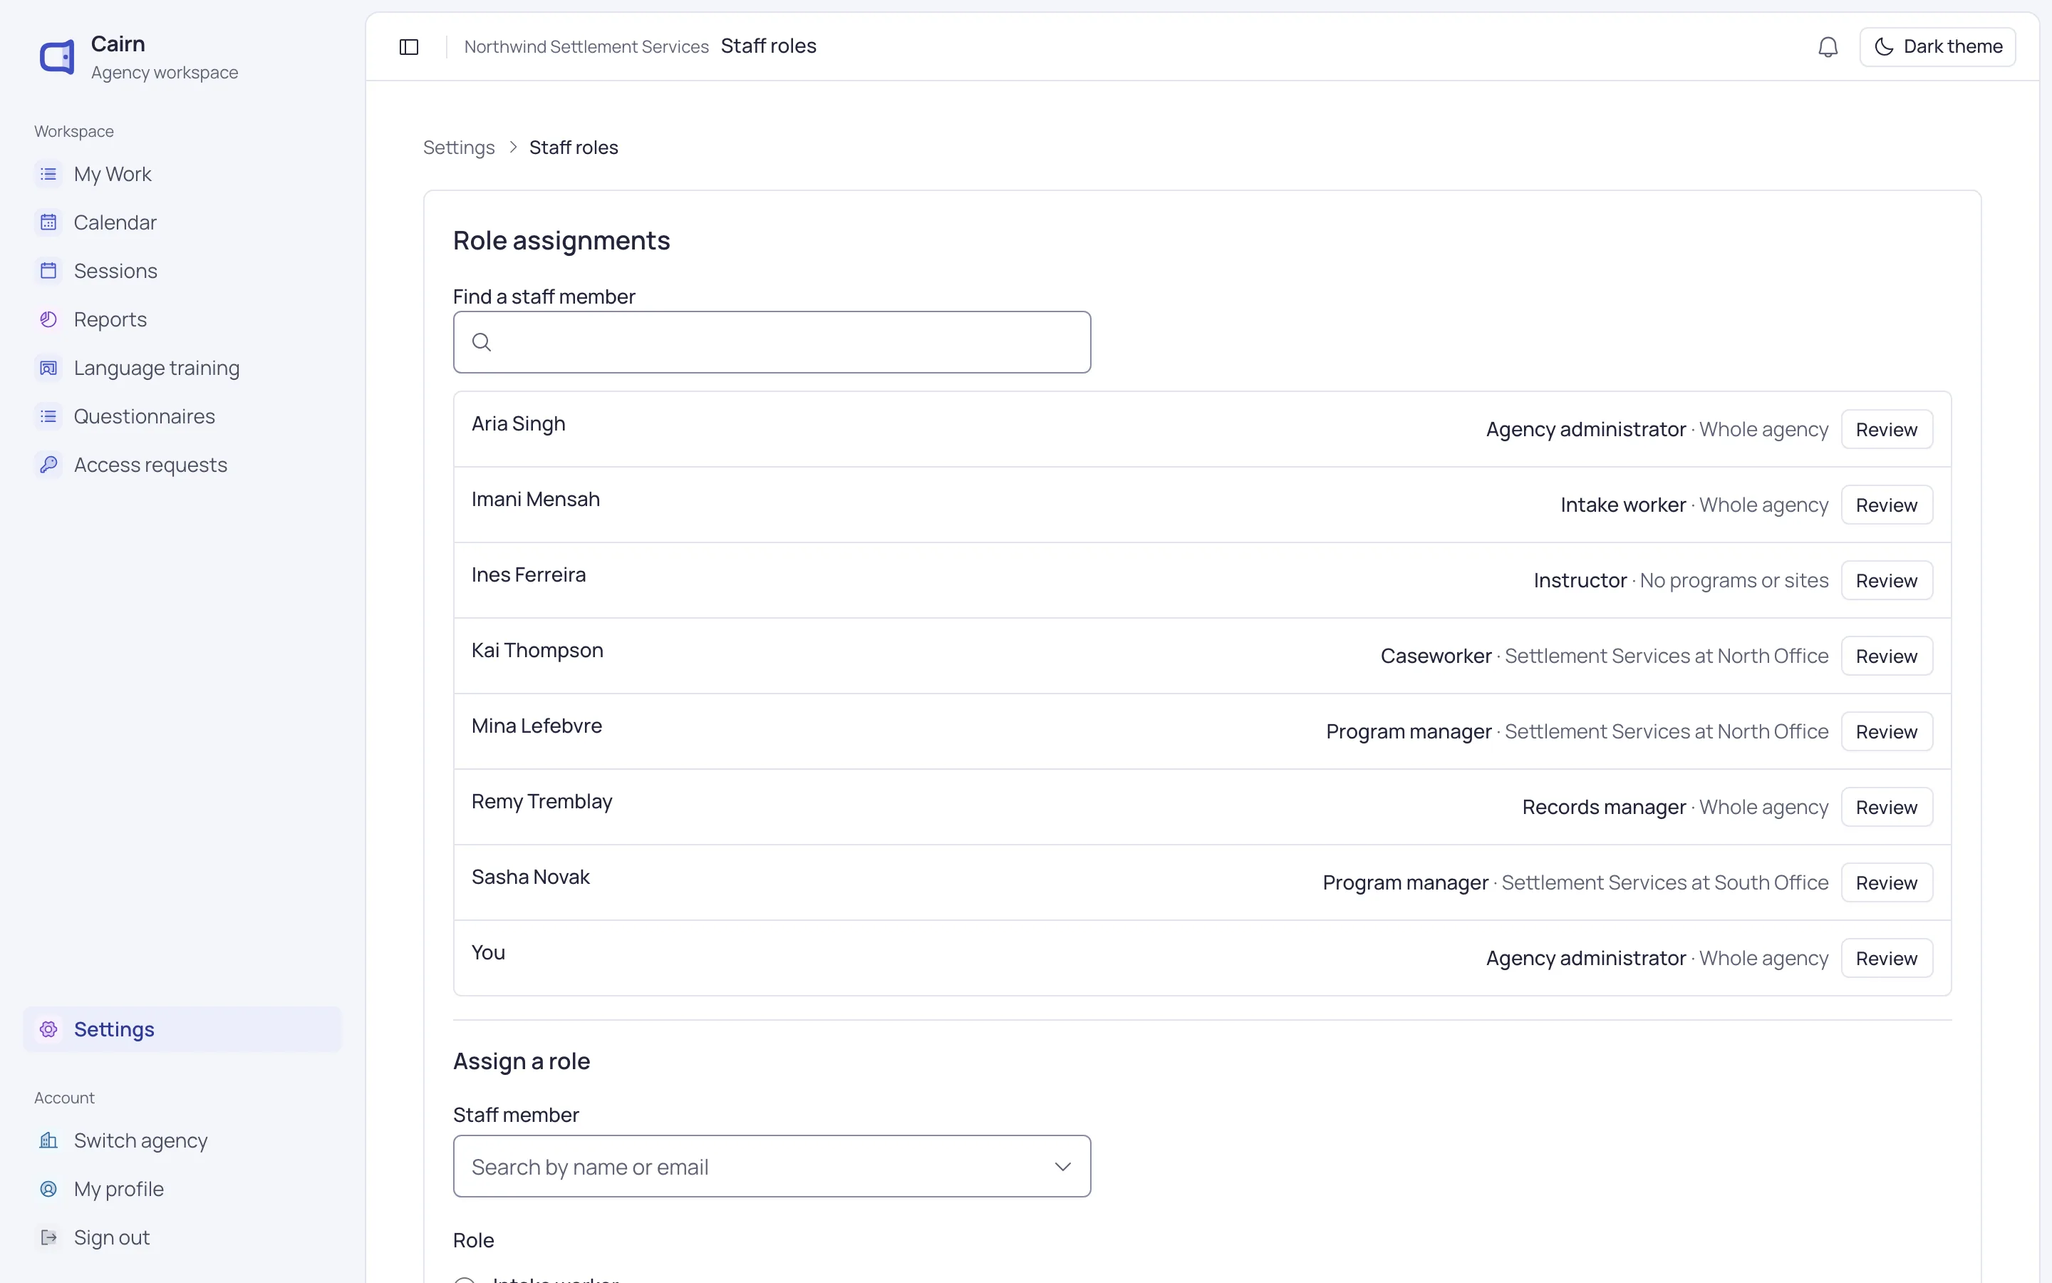This screenshot has width=2052, height=1283.
Task: Click the Calendar icon in sidebar
Action: 48,222
